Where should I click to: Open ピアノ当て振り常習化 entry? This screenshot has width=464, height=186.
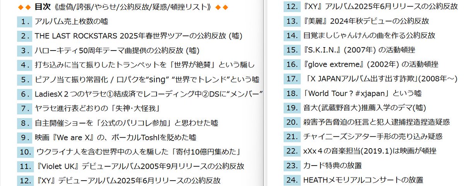pos(147,79)
